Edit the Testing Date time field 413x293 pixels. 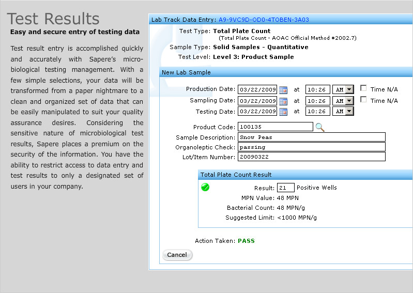[x=318, y=111]
